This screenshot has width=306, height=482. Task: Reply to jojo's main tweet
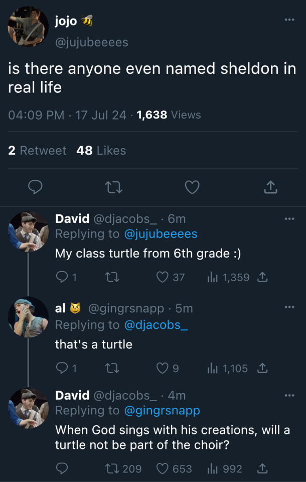tap(35, 187)
